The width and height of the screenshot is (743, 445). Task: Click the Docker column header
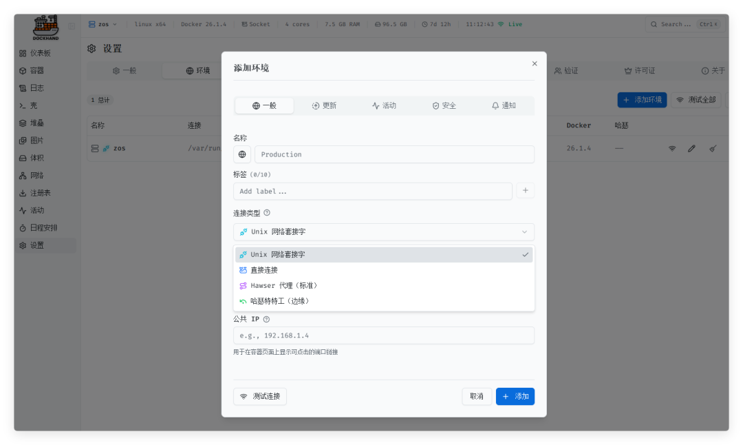coord(579,125)
